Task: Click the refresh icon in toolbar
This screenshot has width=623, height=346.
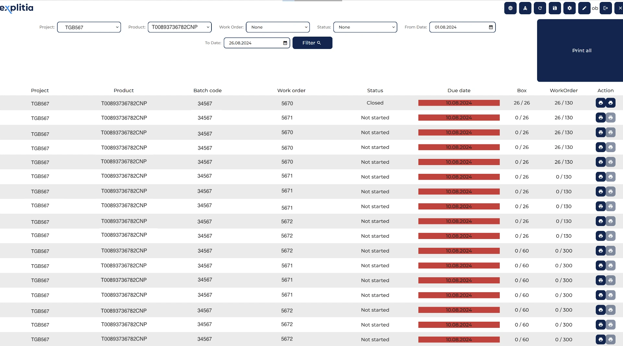Action: click(540, 8)
